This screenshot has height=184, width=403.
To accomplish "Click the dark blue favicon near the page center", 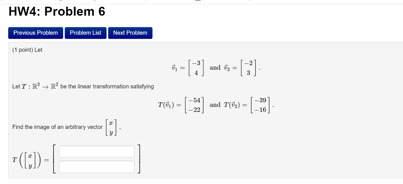I will coord(198,1).
